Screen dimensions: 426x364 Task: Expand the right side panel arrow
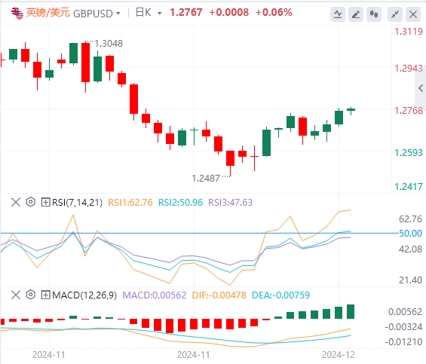coord(421,88)
